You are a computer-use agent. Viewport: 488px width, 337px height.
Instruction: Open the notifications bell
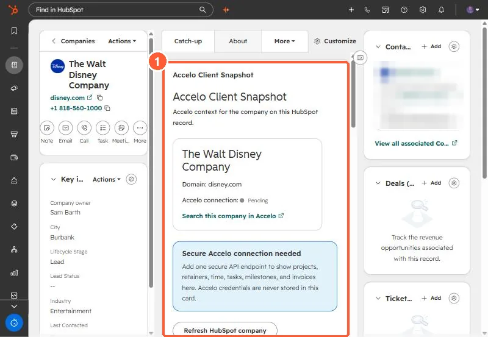(441, 10)
